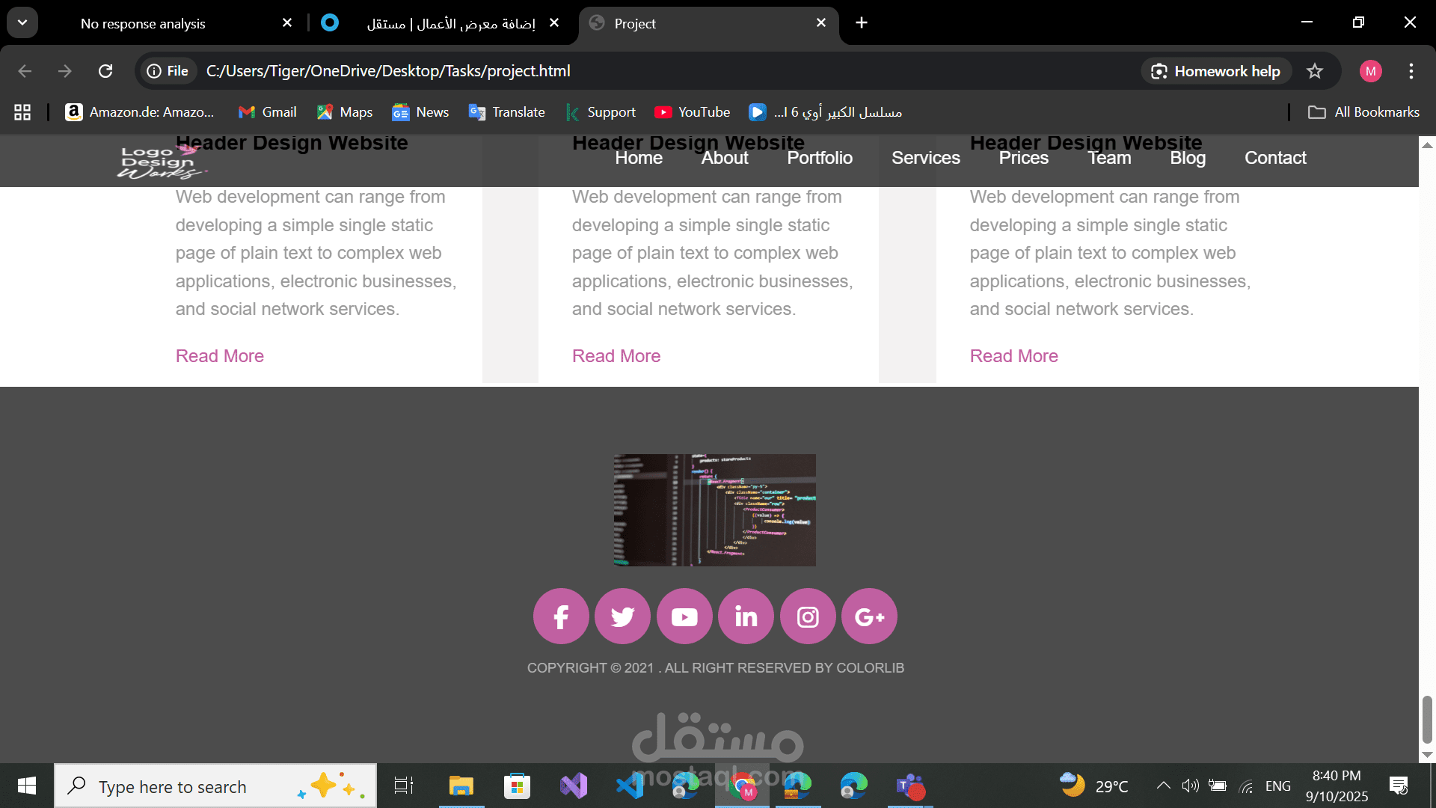Open Maps bookmark
Screen dimensions: 1436x808
345,112
